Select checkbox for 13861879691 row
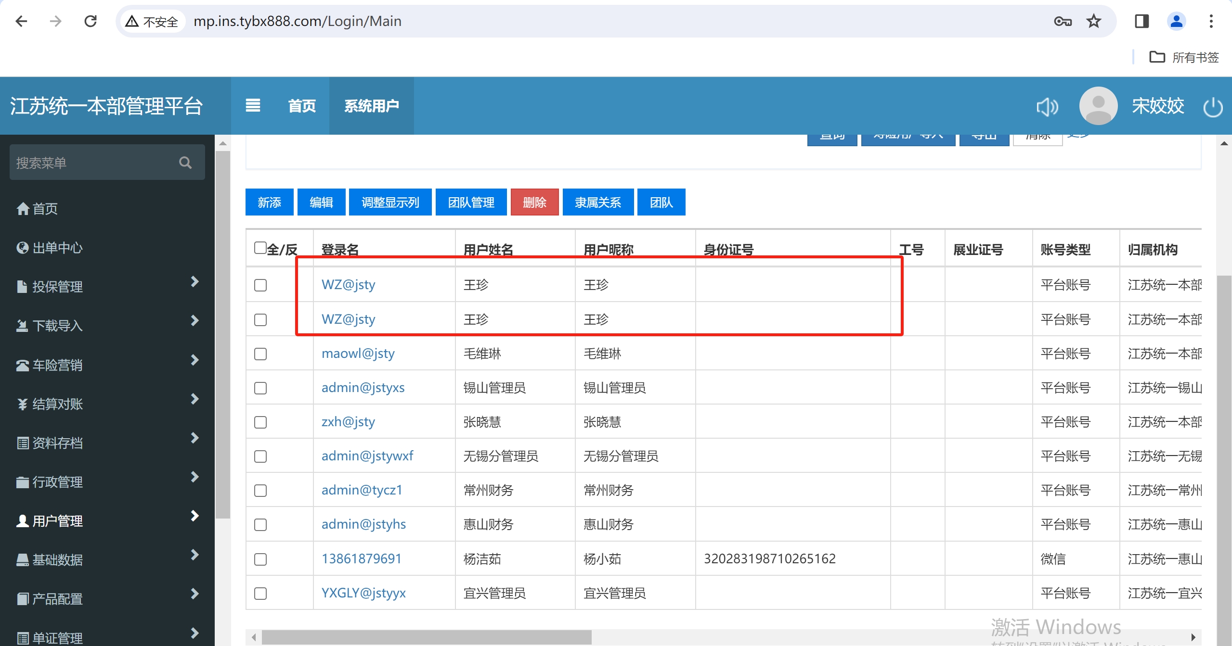The image size is (1232, 646). point(260,559)
